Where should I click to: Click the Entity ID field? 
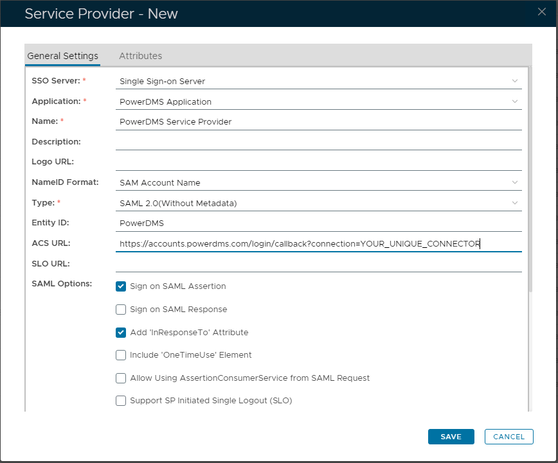point(318,223)
